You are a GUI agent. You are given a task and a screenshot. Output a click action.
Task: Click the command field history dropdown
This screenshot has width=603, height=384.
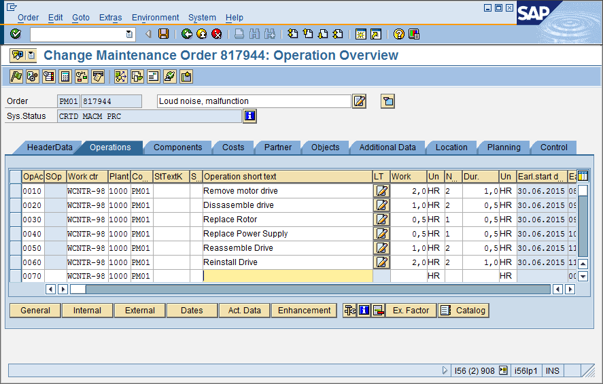click(x=129, y=34)
